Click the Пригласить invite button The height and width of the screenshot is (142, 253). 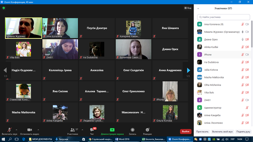(x=202, y=132)
